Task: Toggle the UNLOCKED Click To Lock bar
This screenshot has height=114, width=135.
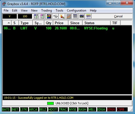Action: (x=67, y=103)
